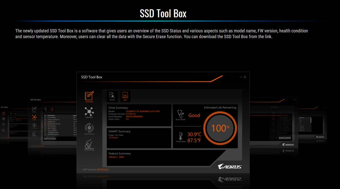Select the Critical Warning row in the background table
The width and height of the screenshot is (340, 189).
(x=60, y=117)
